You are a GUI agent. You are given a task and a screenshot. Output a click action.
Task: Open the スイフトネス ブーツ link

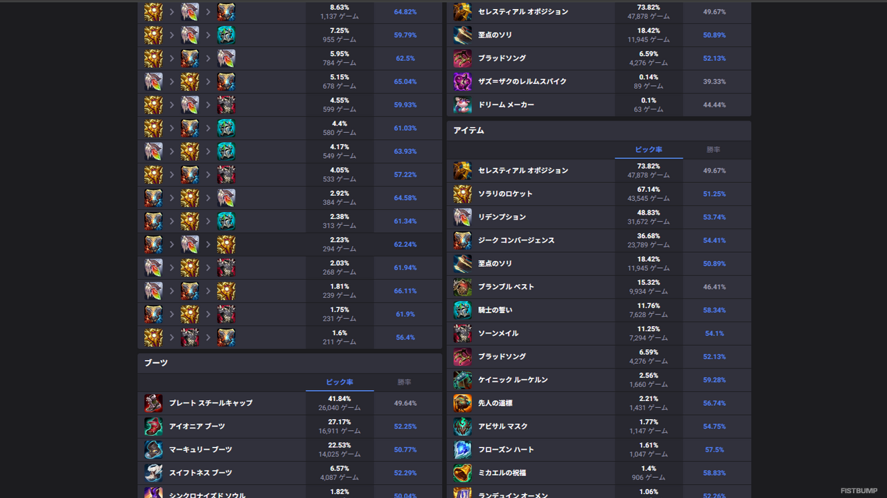pos(200,473)
